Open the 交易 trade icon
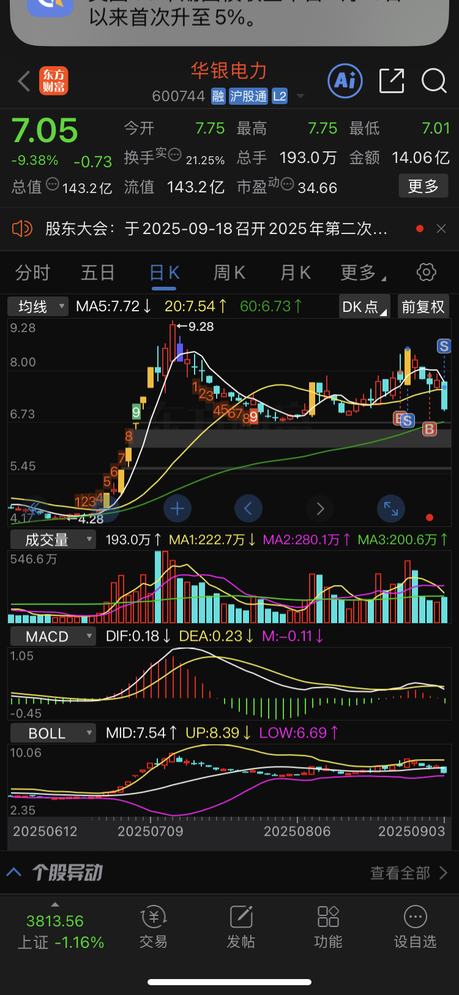This screenshot has width=459, height=995. 153,927
